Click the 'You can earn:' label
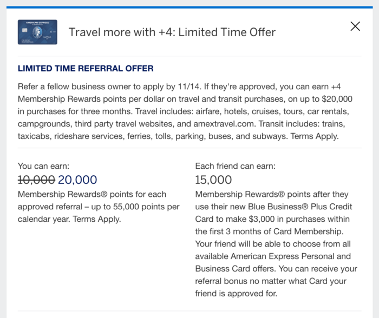The height and width of the screenshot is (318, 379). coord(43,166)
